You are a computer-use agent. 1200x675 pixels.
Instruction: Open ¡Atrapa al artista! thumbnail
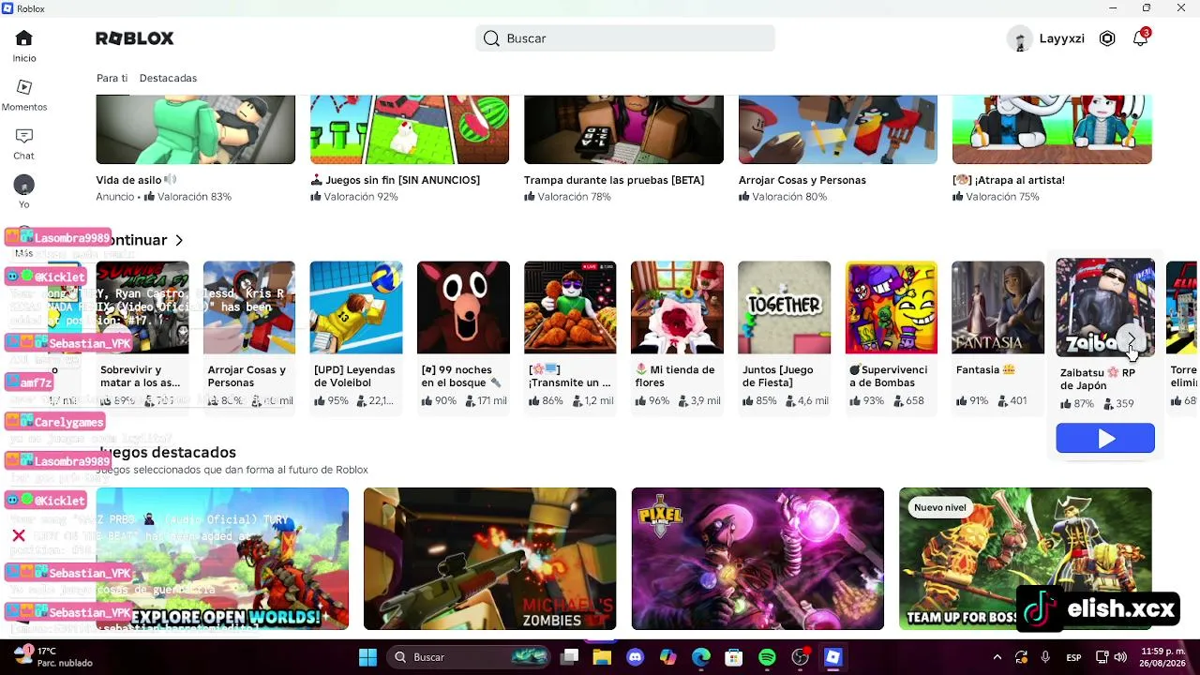tap(1052, 129)
